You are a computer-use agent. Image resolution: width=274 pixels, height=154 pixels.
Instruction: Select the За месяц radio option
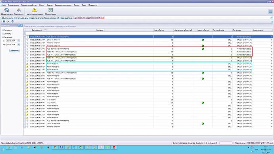(3, 33)
